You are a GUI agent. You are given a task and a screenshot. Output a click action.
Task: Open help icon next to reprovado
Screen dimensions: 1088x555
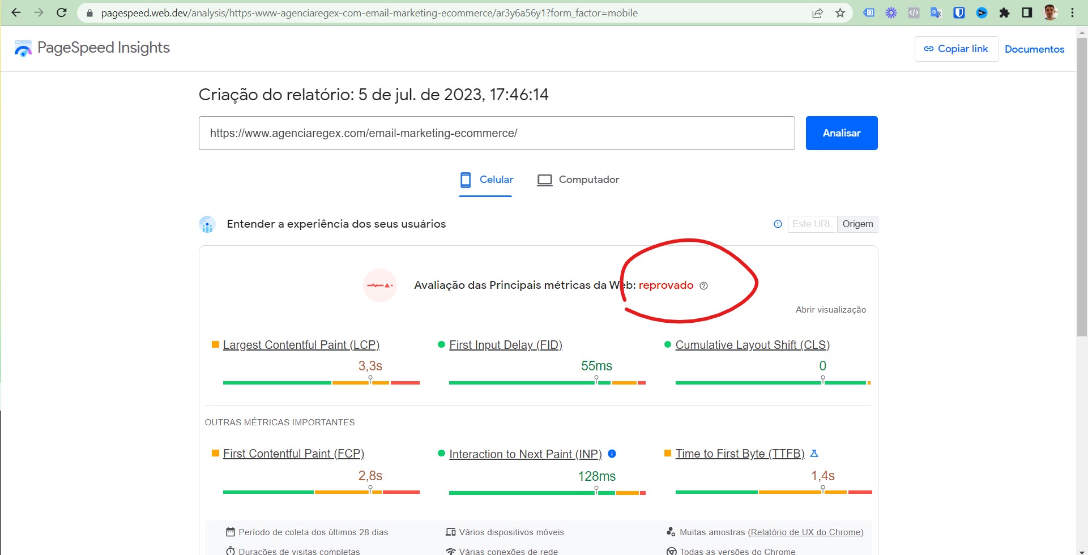[x=703, y=285]
